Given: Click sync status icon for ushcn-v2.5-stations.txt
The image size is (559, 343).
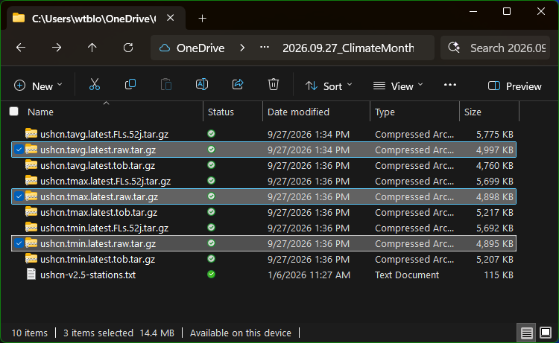Looking at the screenshot, I should pos(211,275).
